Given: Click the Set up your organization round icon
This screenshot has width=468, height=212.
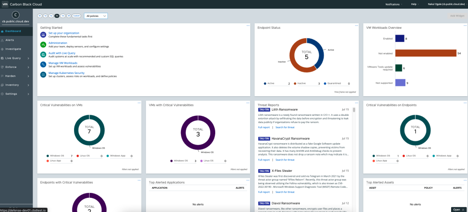Looking at the screenshot, I should click(x=43, y=35).
